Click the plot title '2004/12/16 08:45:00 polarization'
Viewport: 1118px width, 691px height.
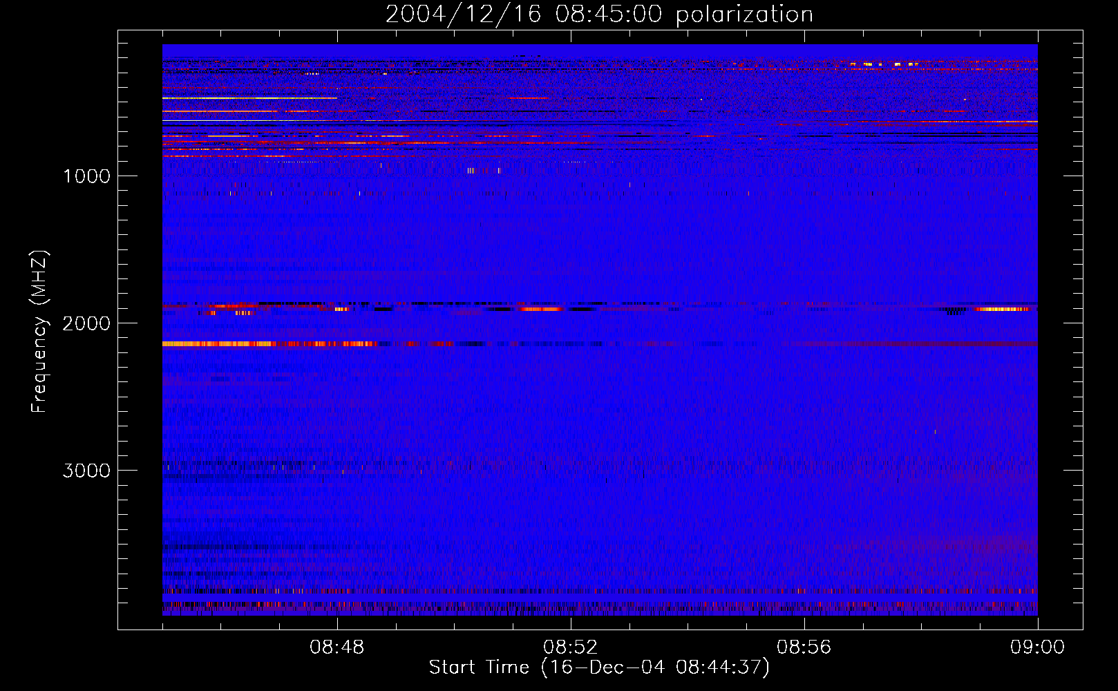tap(599, 15)
